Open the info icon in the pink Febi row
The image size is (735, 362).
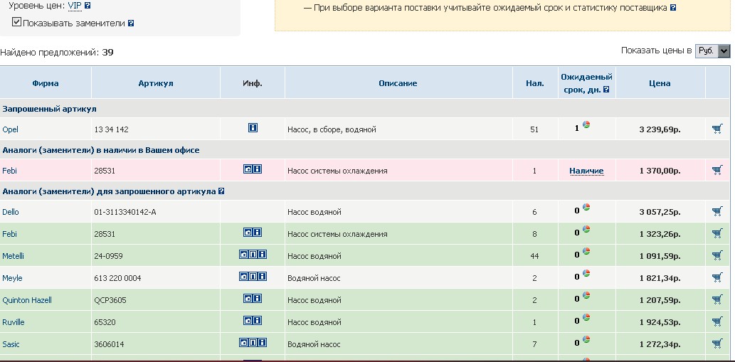point(258,169)
